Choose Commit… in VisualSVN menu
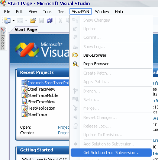 (x=111, y=37)
